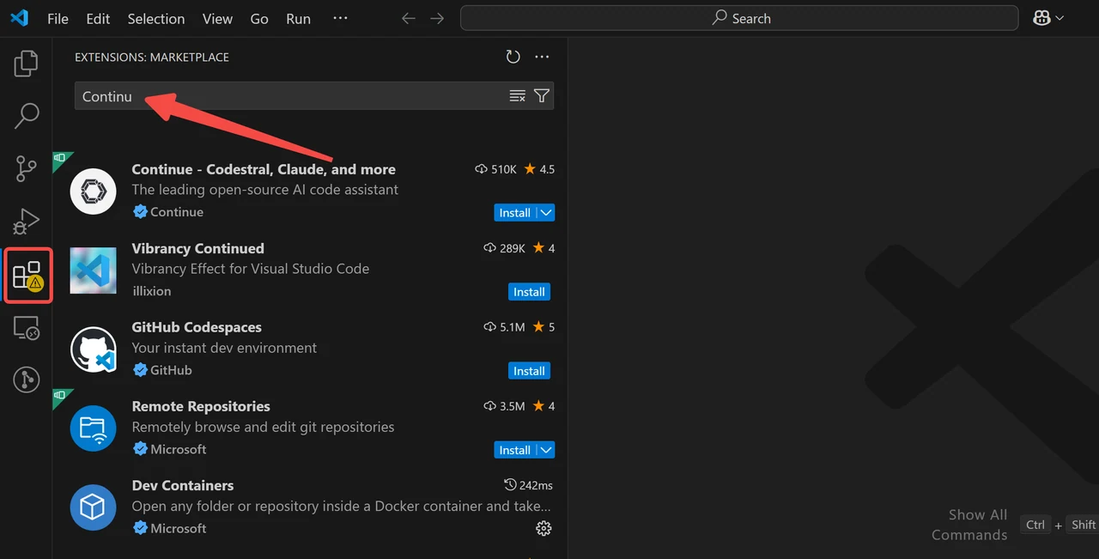Go back with the left arrow
This screenshot has width=1099, height=559.
(x=409, y=19)
